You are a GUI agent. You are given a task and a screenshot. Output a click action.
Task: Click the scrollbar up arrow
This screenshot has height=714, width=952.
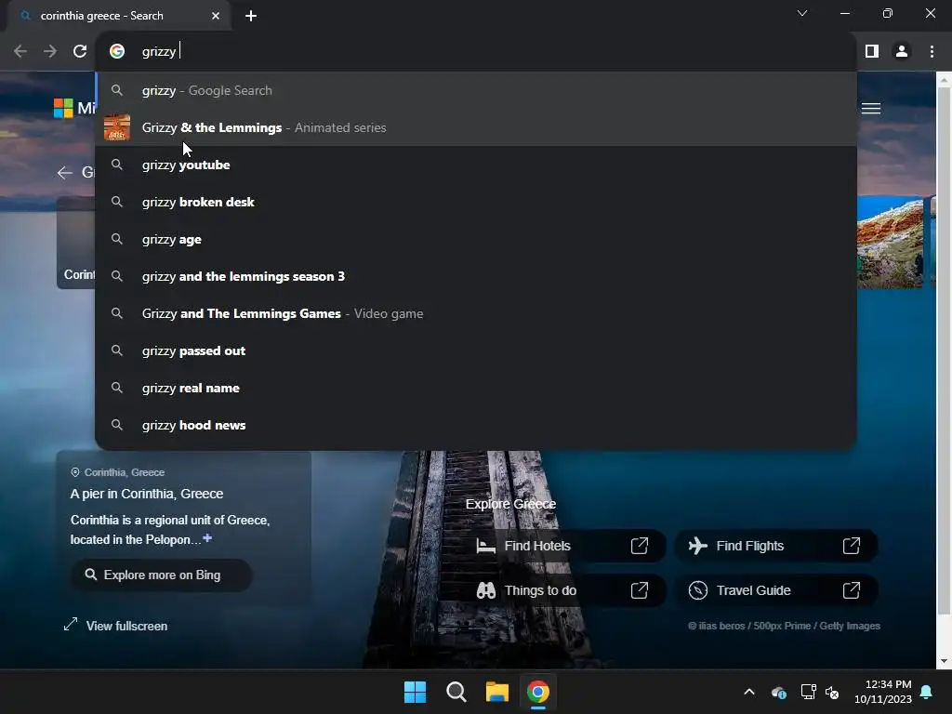pos(944,79)
